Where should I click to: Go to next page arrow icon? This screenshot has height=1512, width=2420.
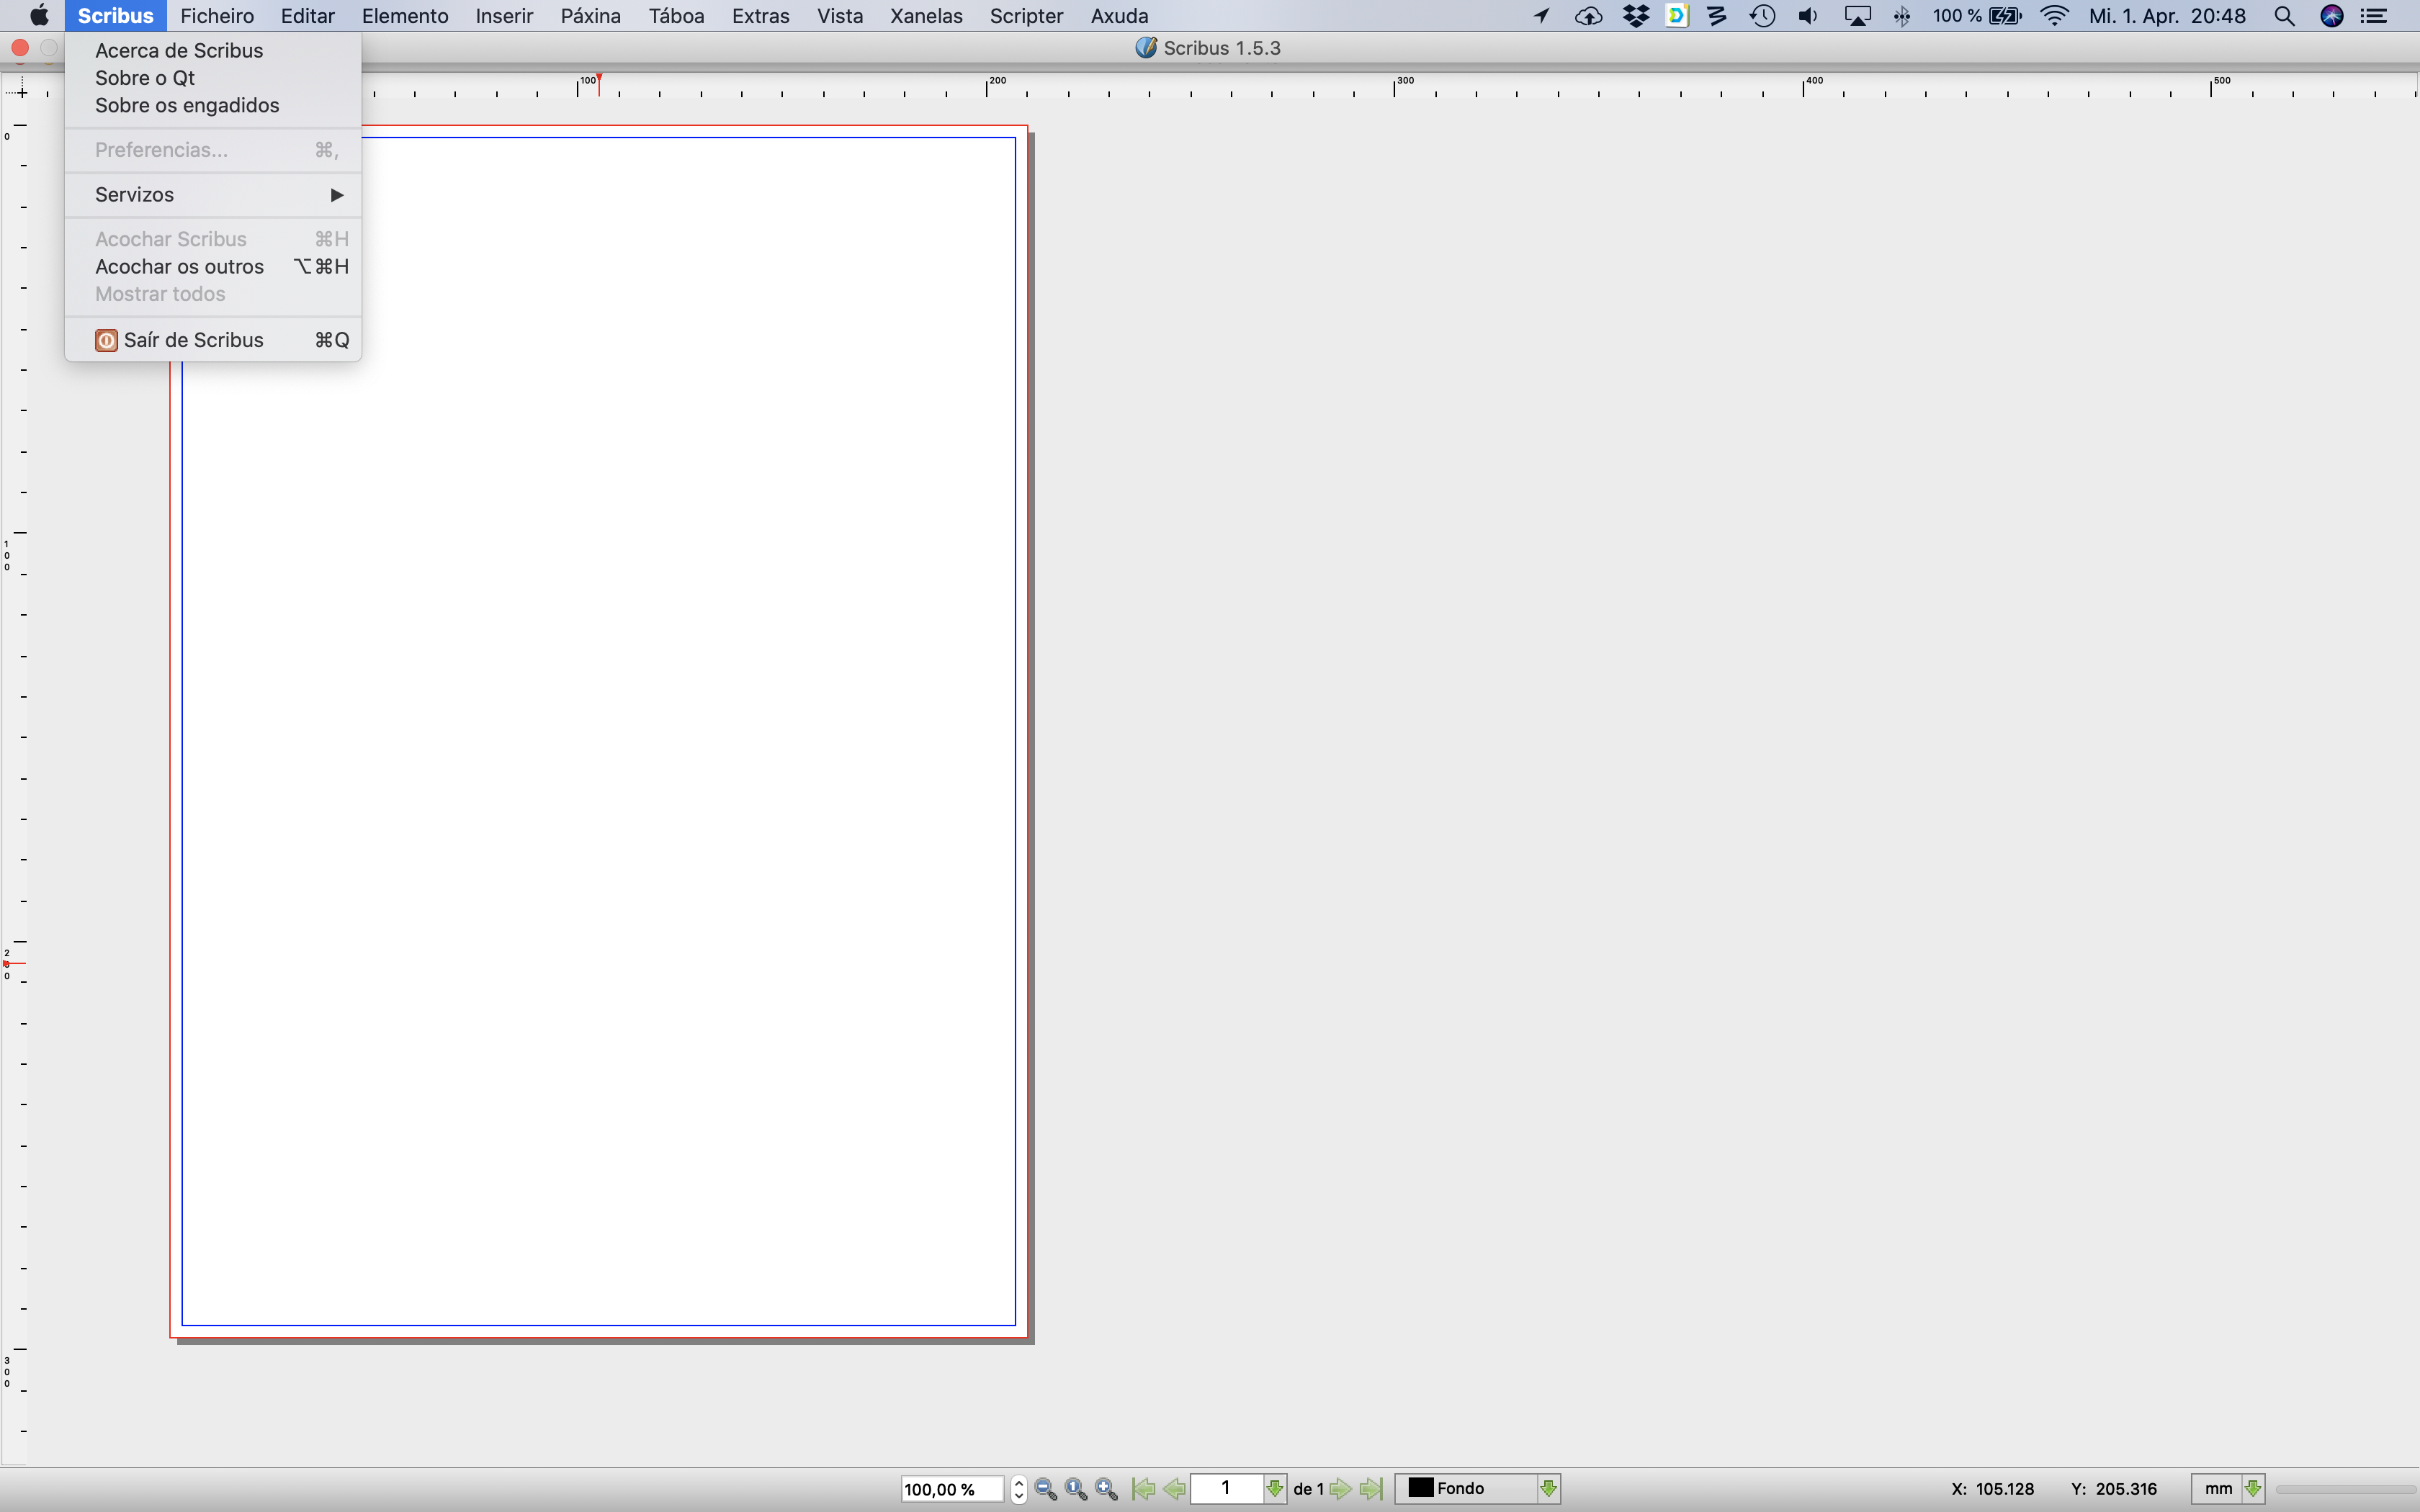[1341, 1488]
